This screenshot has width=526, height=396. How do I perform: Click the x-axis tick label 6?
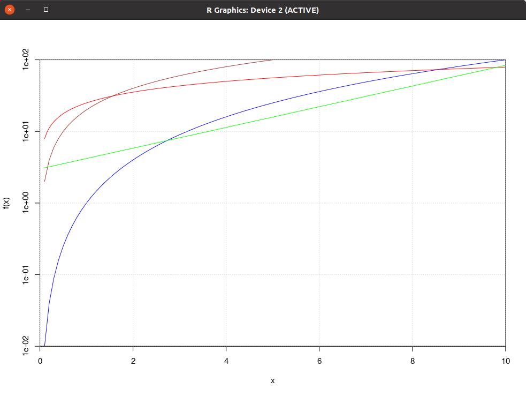[x=319, y=361]
